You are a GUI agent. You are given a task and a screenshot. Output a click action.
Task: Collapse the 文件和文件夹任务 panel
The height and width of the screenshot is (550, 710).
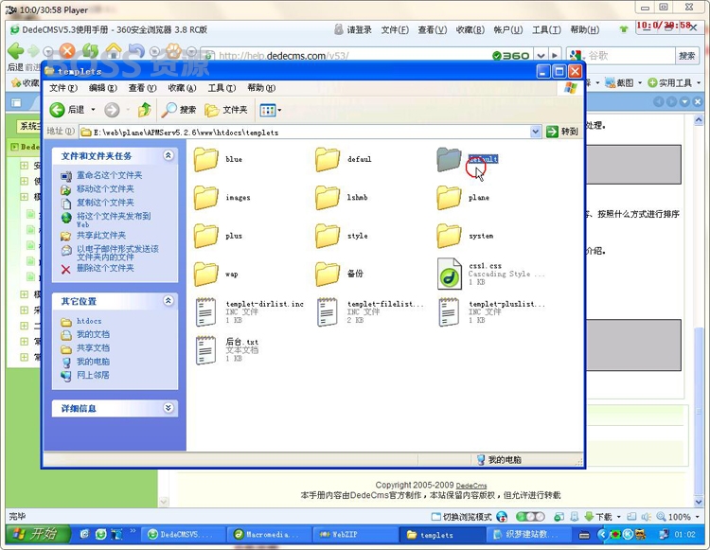click(x=169, y=155)
